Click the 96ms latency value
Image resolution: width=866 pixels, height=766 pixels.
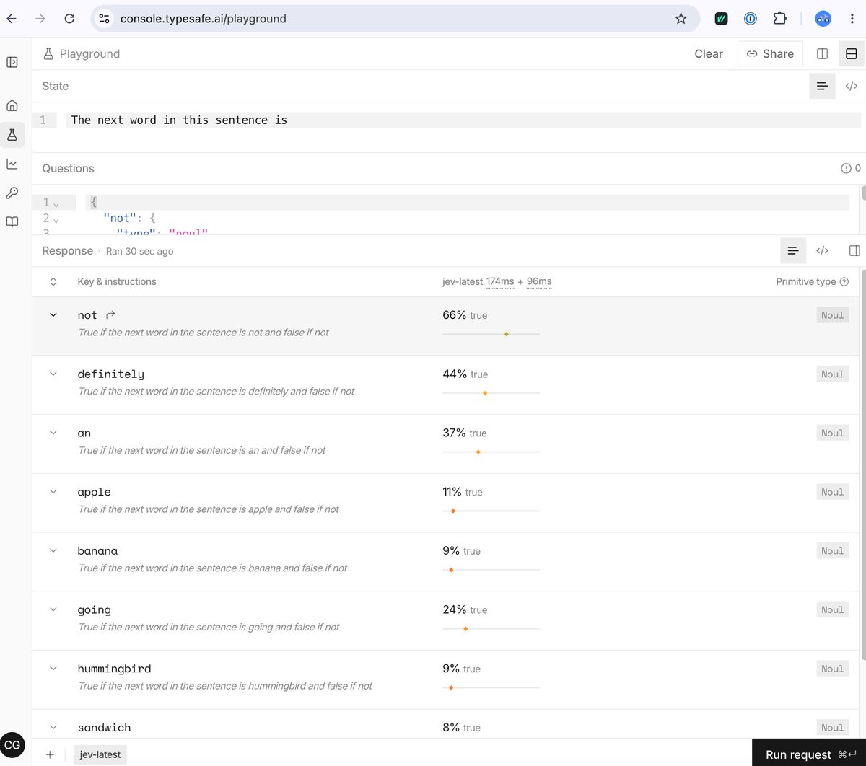pos(539,281)
